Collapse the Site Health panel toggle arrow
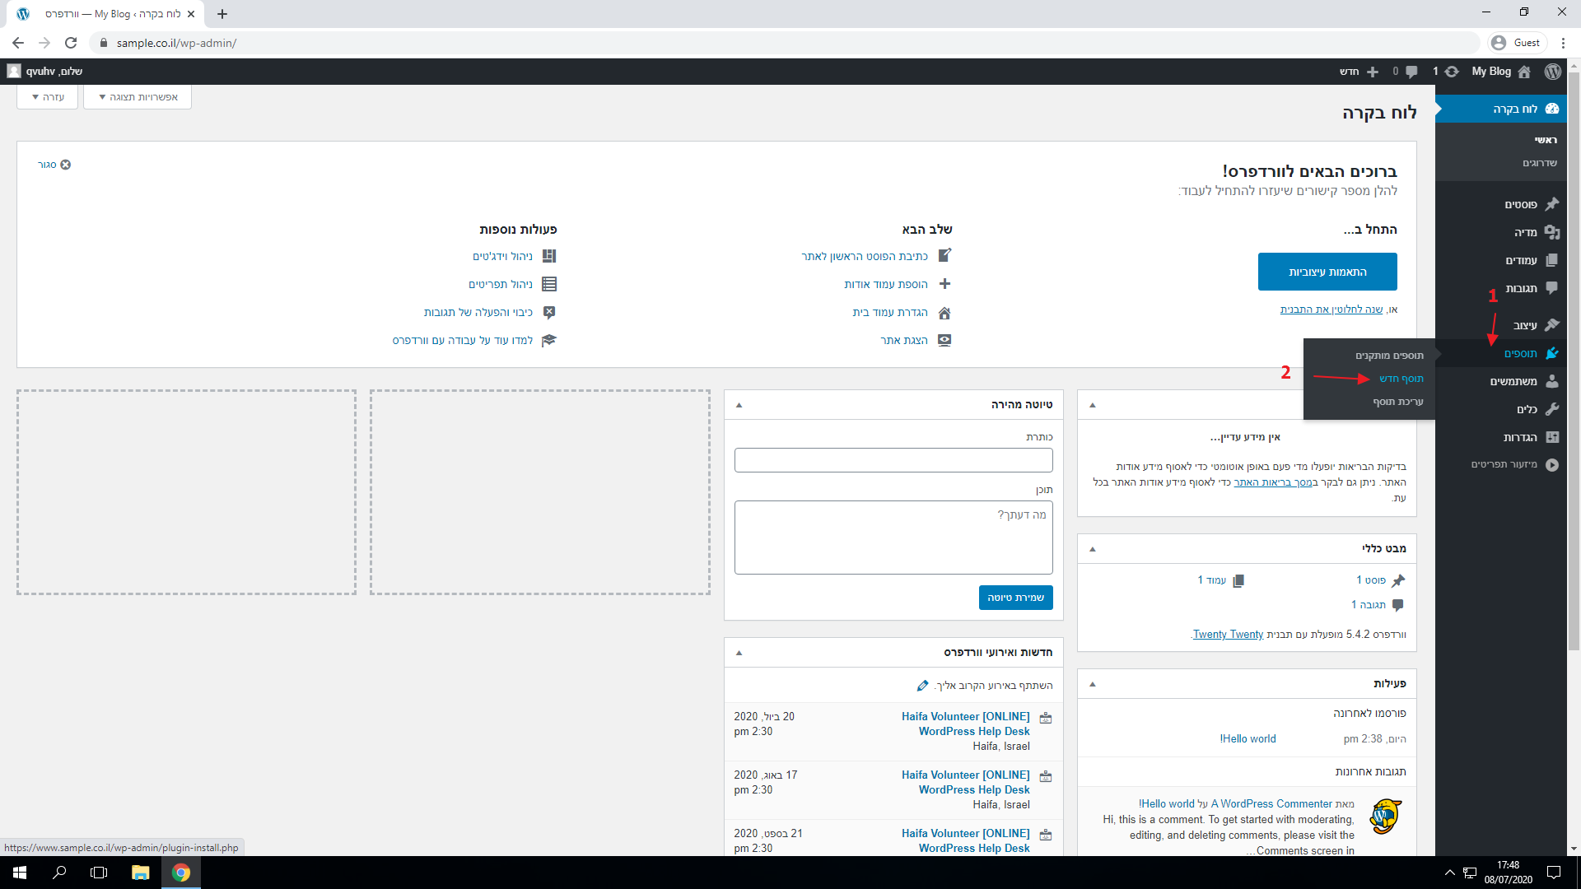The image size is (1581, 889). pyautogui.click(x=1093, y=405)
